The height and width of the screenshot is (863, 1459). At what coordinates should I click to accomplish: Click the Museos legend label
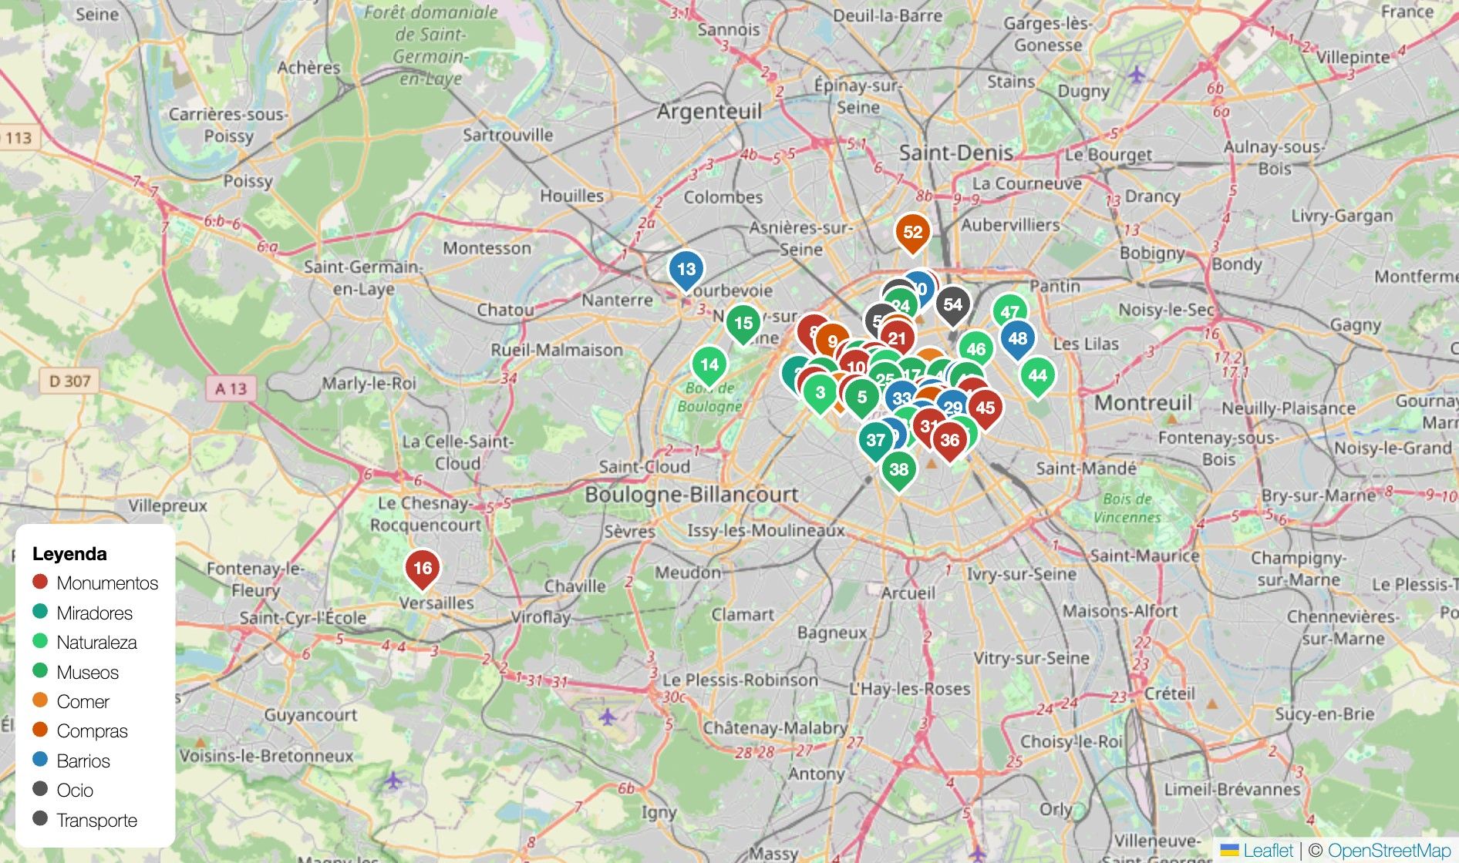[x=88, y=673]
